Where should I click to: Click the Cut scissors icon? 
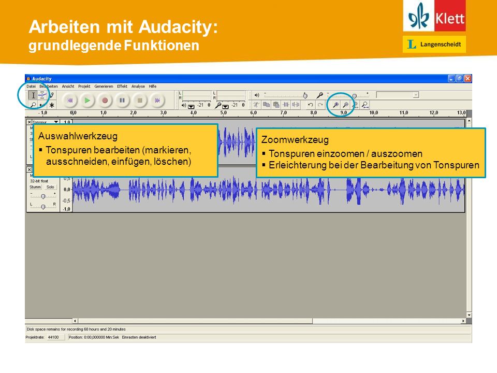pos(256,105)
